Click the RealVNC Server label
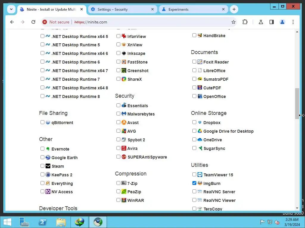This screenshot has width=305, height=228. pos(219,192)
